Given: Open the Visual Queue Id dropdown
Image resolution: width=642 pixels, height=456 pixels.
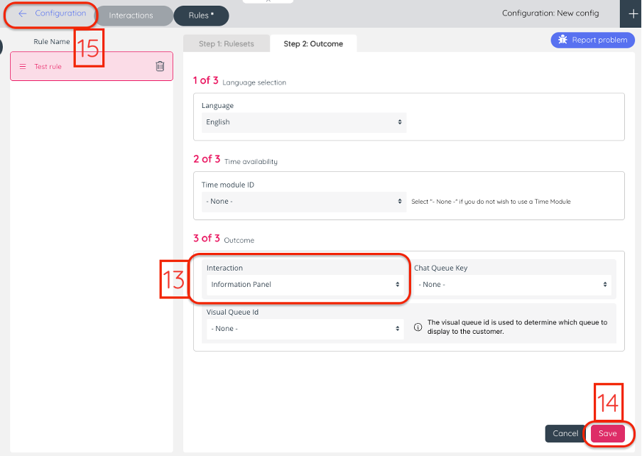Looking at the screenshot, I should (305, 328).
